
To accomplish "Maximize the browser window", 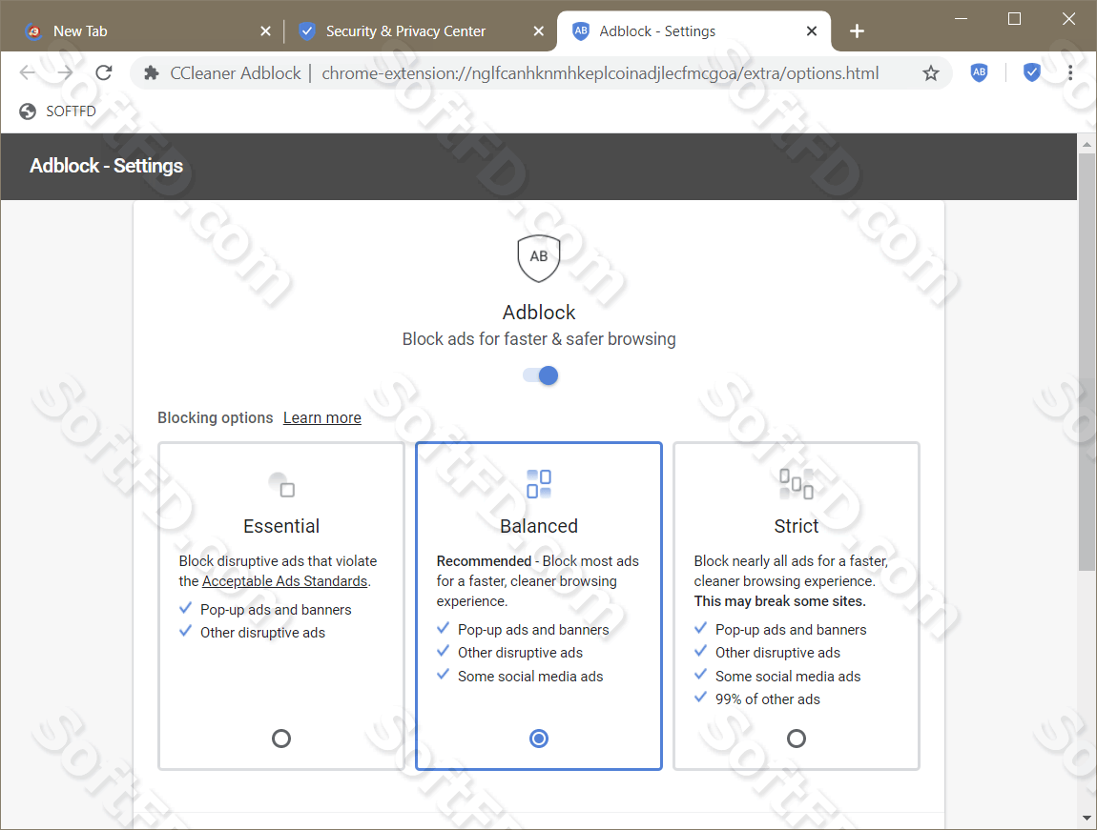I will pyautogui.click(x=1014, y=19).
